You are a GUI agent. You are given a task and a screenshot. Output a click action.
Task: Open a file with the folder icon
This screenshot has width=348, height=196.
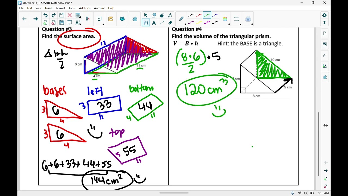click(62, 15)
